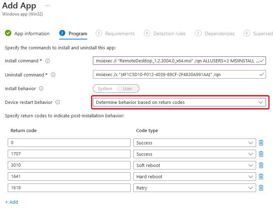Edit the Uninstall command field
Image resolution: width=273 pixels, height=217 pixels.
179,74
